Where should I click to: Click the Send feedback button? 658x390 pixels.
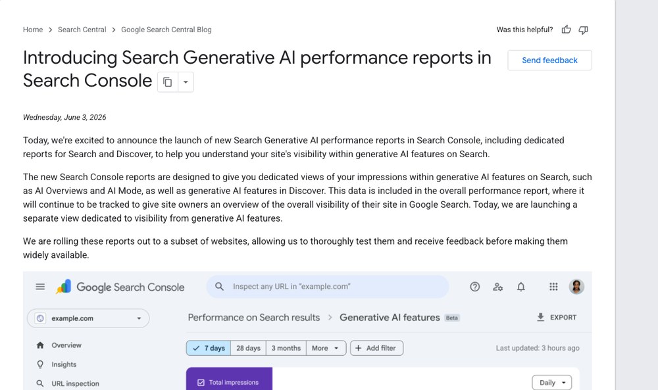point(549,61)
